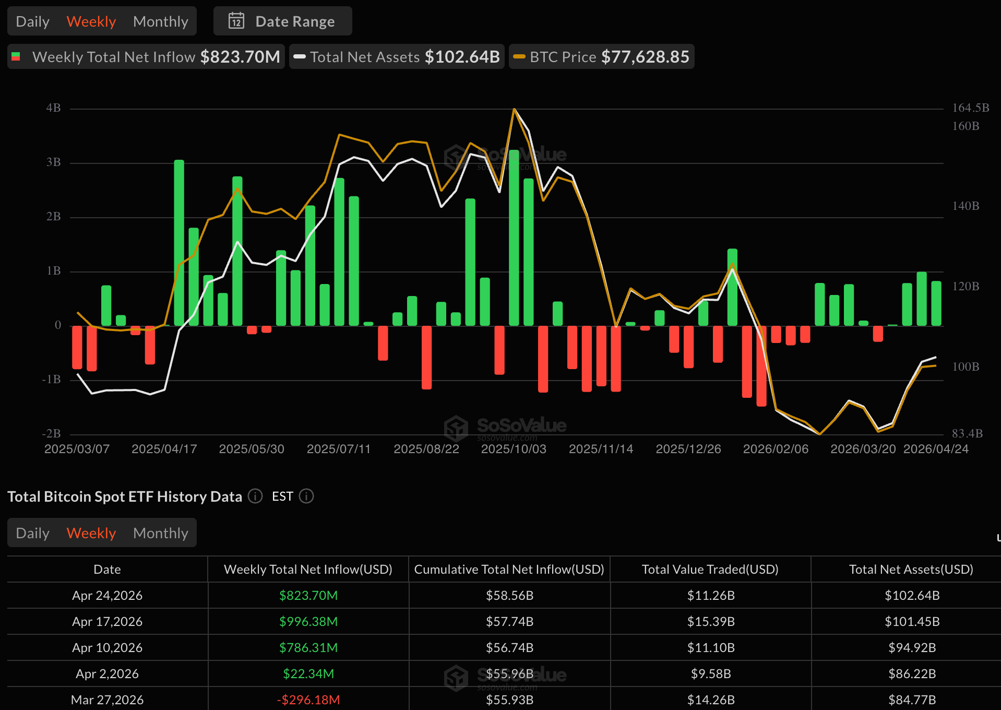Click red-green Weekly Total Net Inflow legend icon
This screenshot has width=1001, height=710.
click(x=16, y=57)
